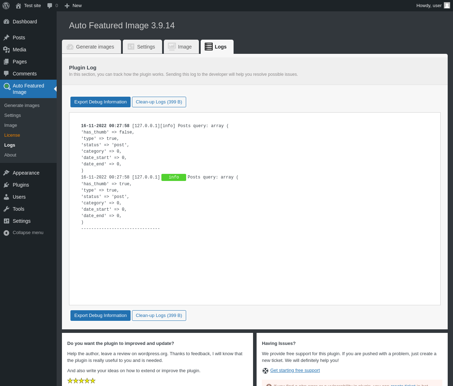
Task: Click the Tools wrench icon
Action: (x=6, y=209)
